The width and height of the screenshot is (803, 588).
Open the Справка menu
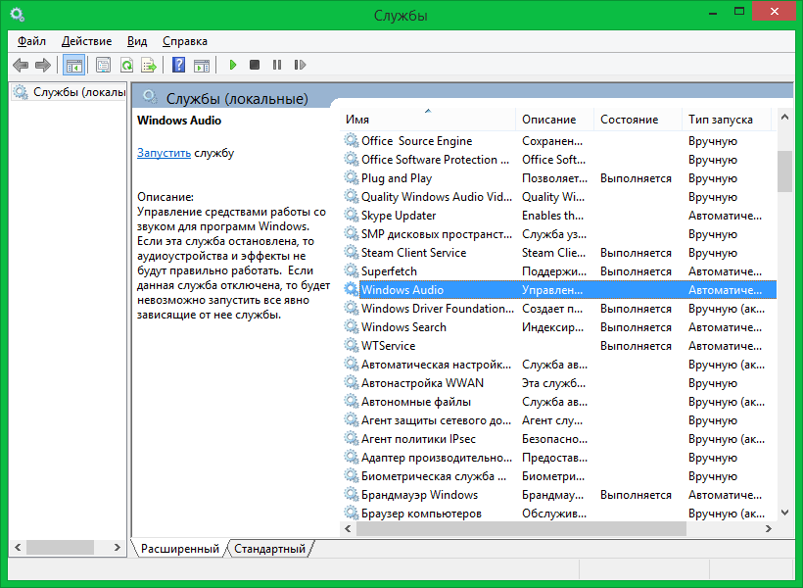[x=184, y=41]
